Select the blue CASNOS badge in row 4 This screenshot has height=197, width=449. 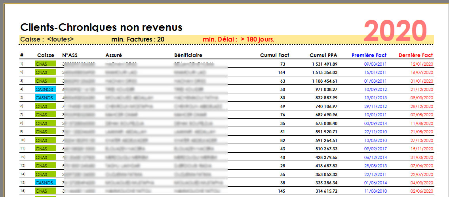click(x=45, y=89)
